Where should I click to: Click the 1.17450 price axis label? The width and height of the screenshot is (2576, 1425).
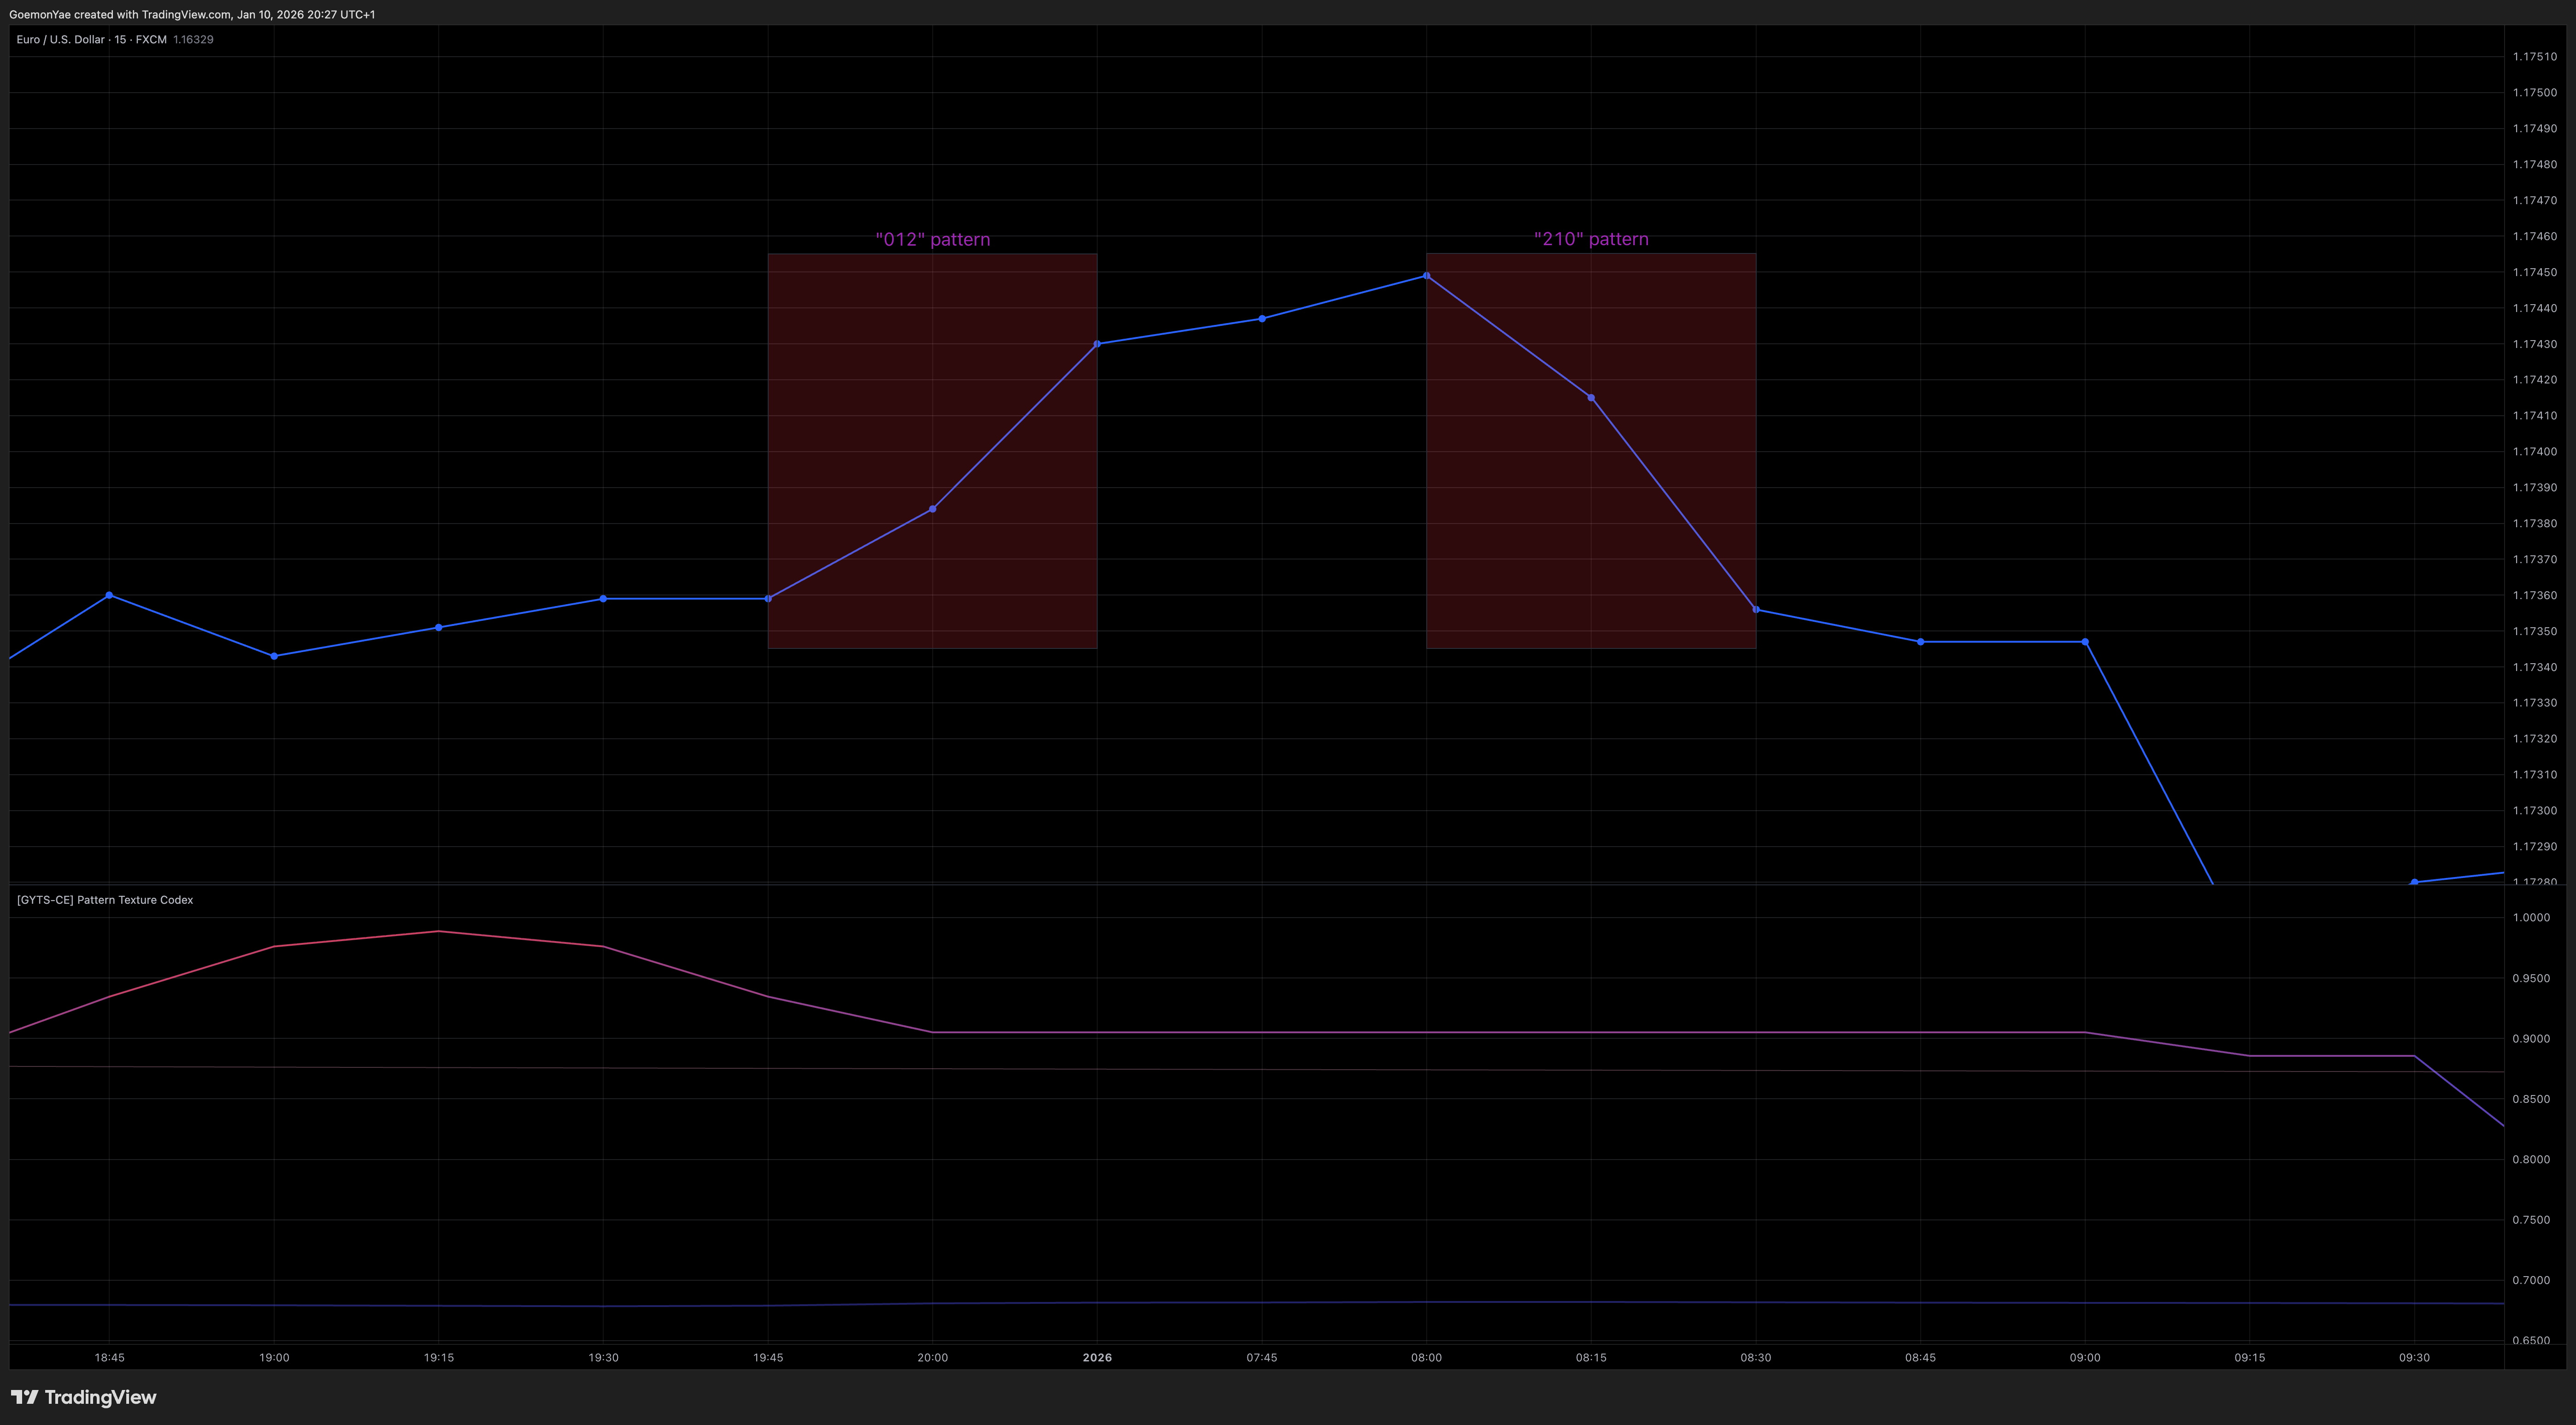2534,272
